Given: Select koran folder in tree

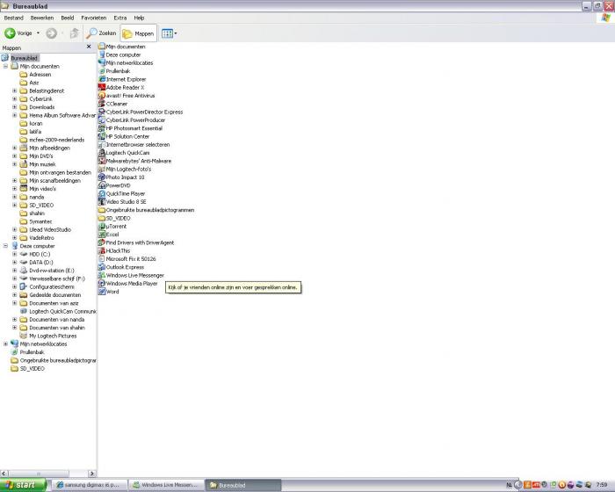Looking at the screenshot, I should [x=31, y=124].
